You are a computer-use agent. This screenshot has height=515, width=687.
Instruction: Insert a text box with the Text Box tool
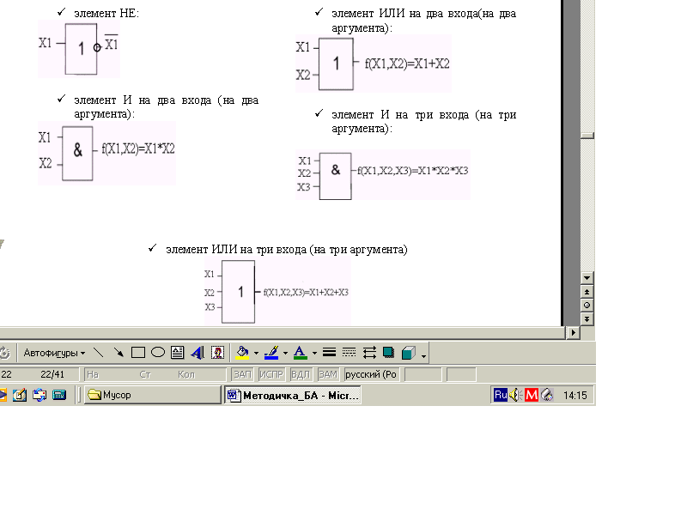coord(178,353)
